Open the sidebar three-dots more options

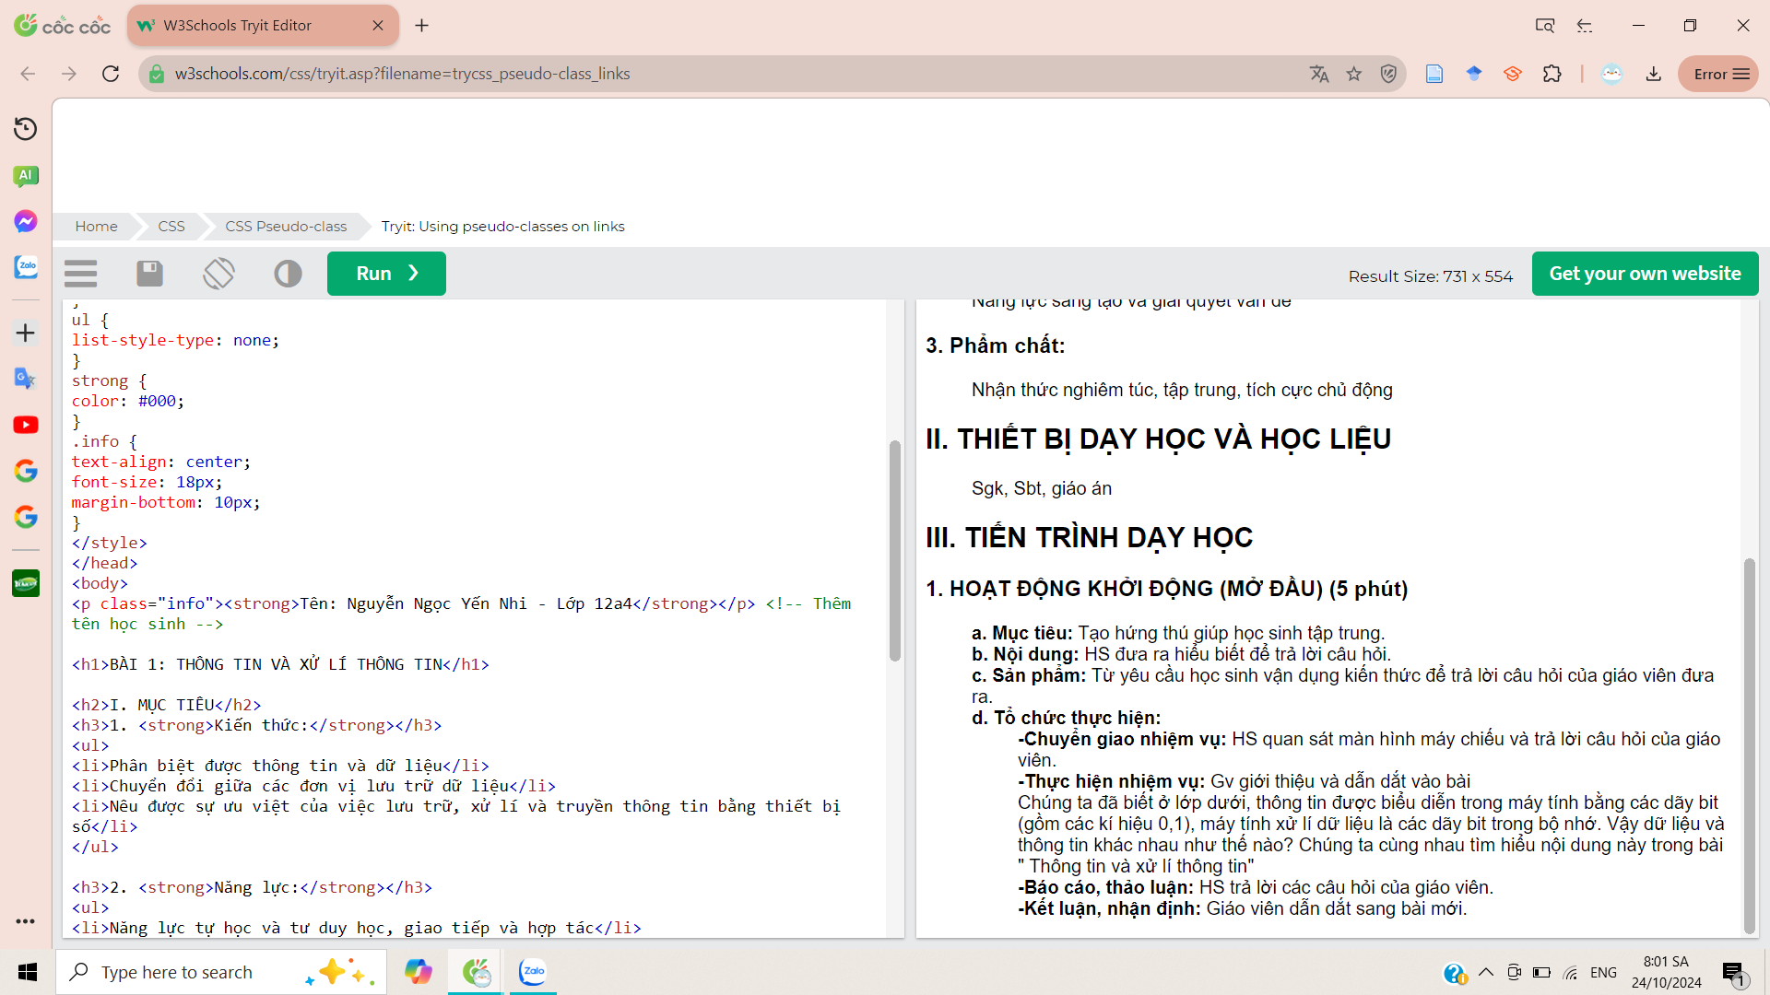(x=26, y=921)
